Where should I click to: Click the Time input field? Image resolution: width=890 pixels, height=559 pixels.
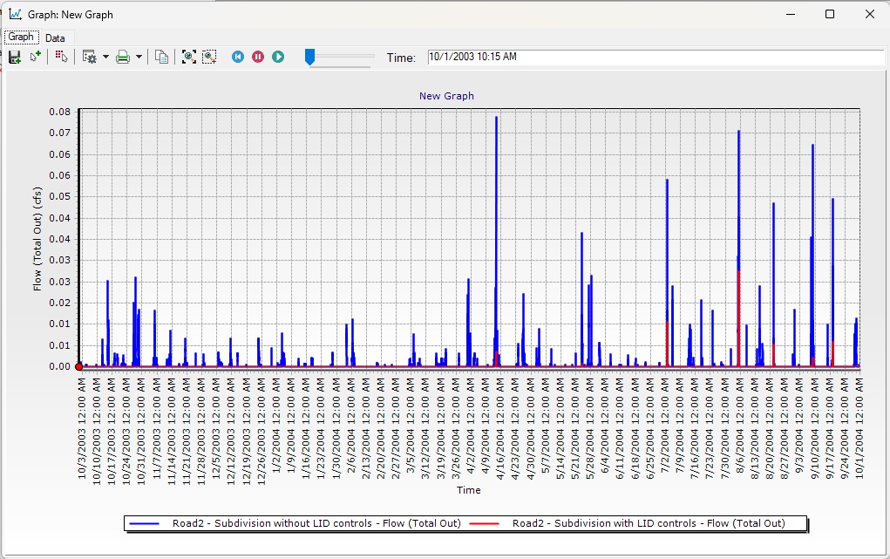656,58
